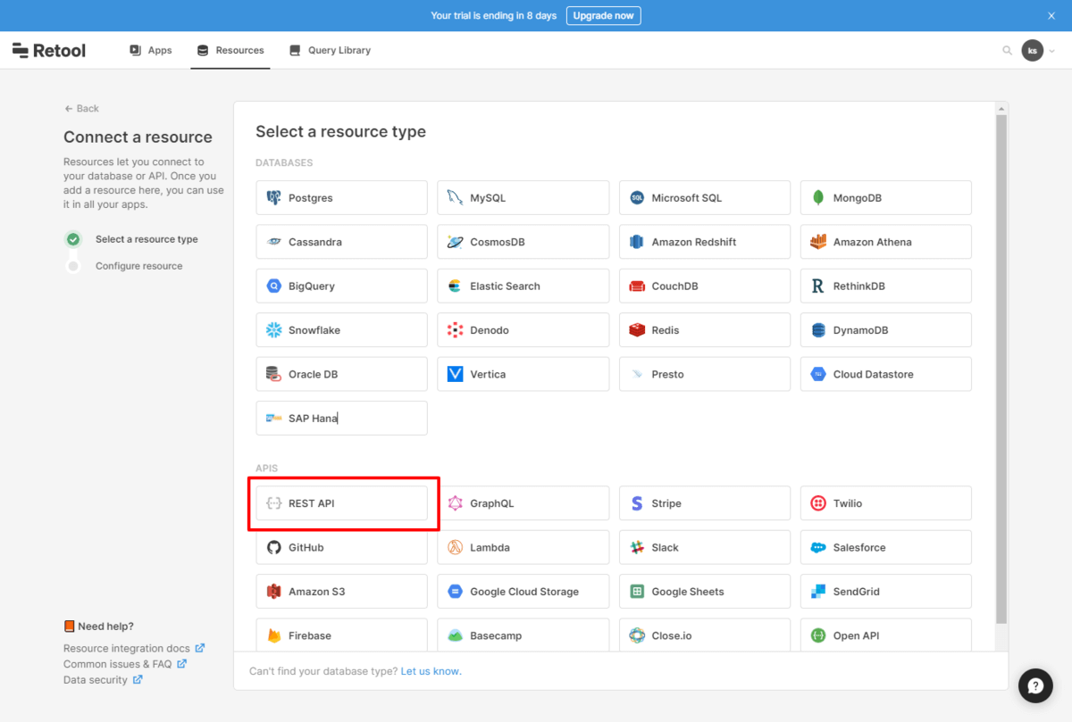The height and width of the screenshot is (722, 1072).
Task: Open the ks user avatar menu
Action: [x=1032, y=51]
